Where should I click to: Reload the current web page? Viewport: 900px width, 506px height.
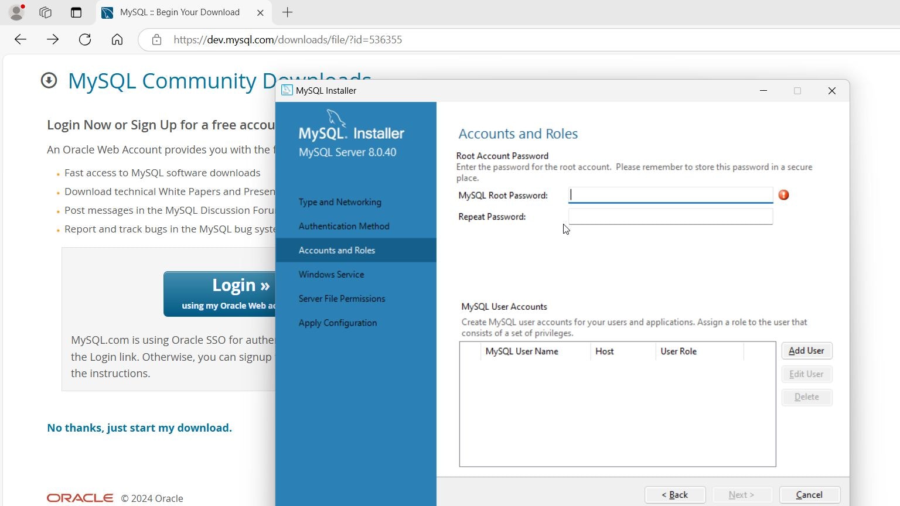pos(85,39)
